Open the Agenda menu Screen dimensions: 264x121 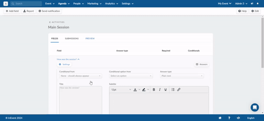pyautogui.click(x=64, y=4)
